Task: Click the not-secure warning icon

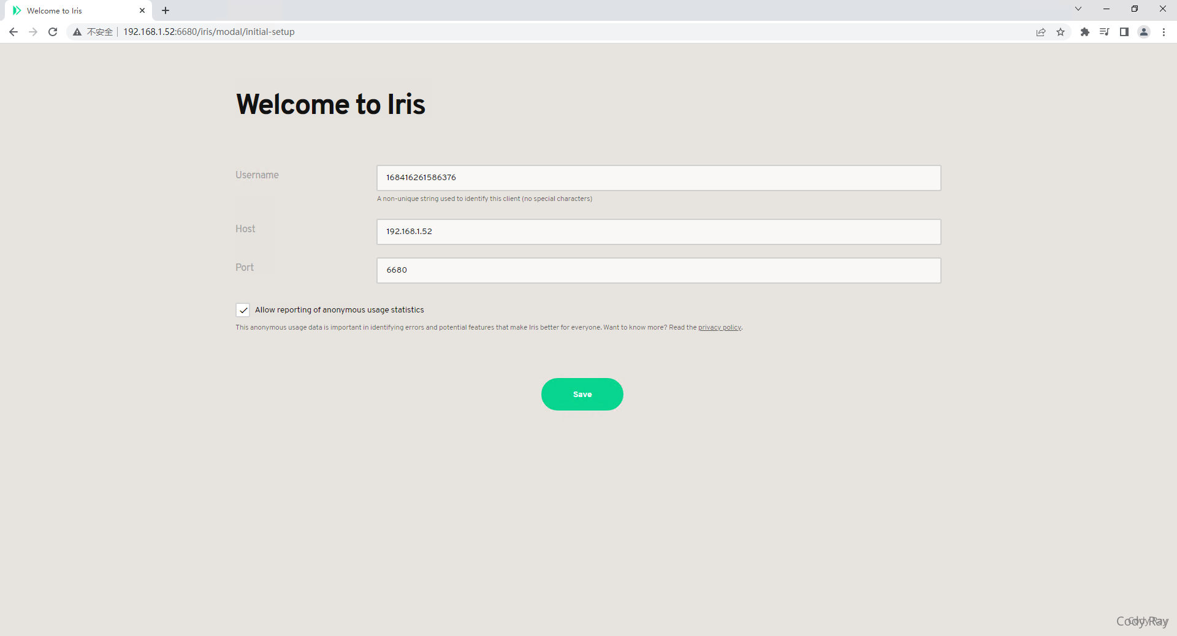Action: (77, 32)
